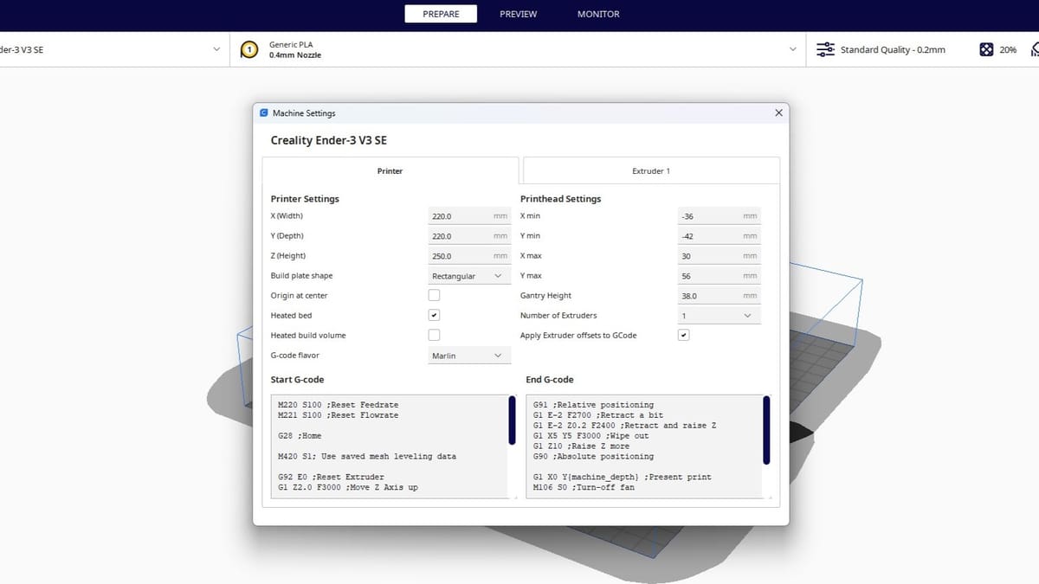Click the 'G92 E0 ;Reset Extruder' line

click(331, 478)
